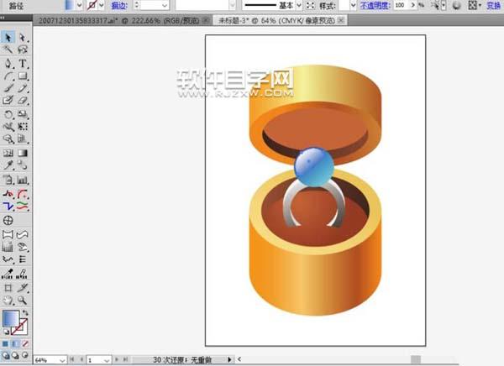This screenshot has width=504, height=366.
Task: Swap fill and stroke colors
Action: [x=25, y=312]
